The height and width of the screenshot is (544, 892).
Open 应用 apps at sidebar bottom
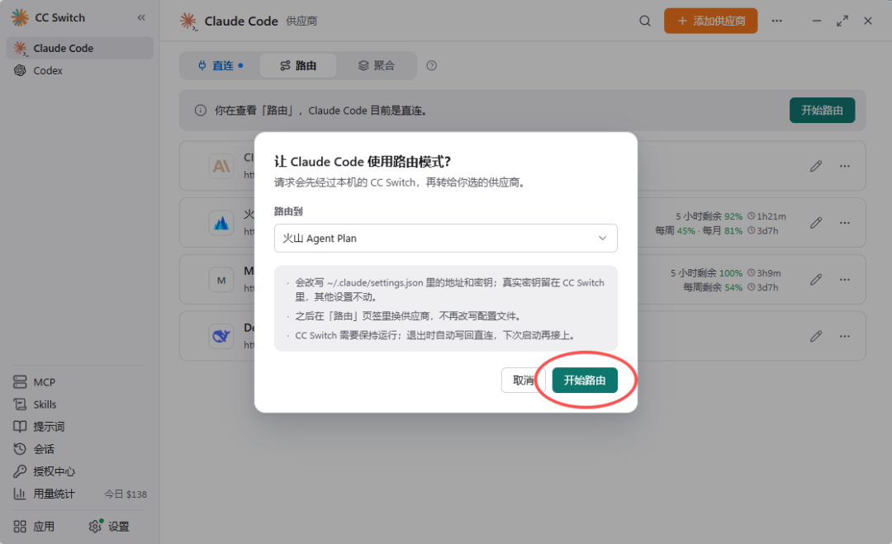(x=34, y=527)
